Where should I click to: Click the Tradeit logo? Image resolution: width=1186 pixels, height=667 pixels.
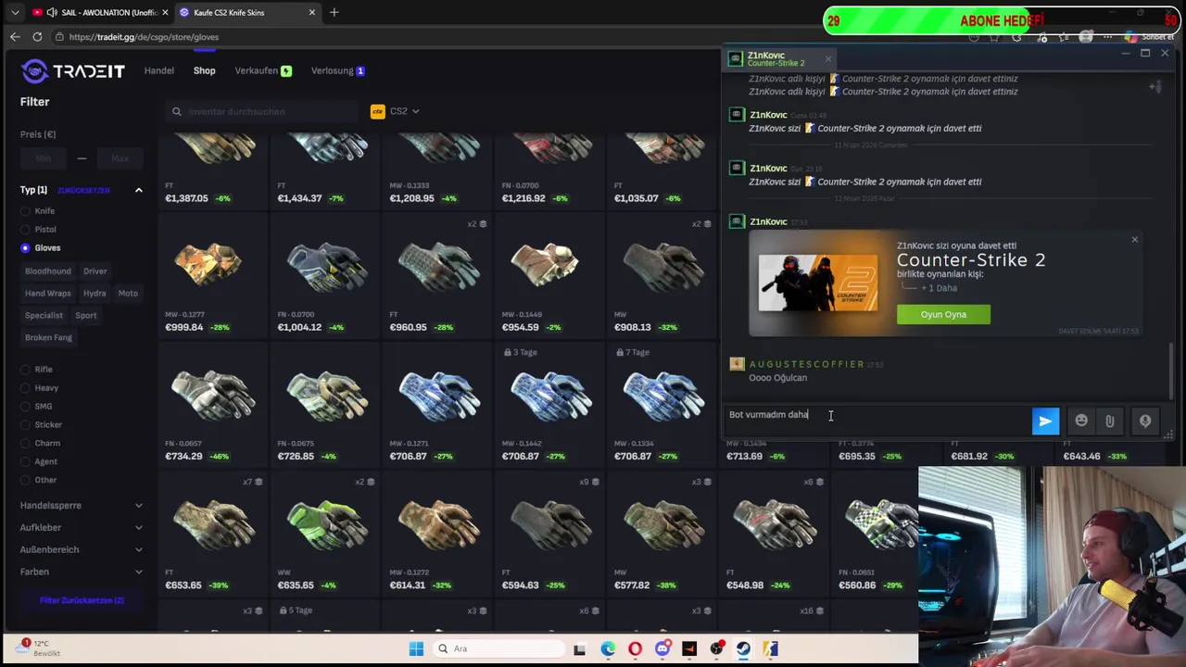click(x=72, y=71)
